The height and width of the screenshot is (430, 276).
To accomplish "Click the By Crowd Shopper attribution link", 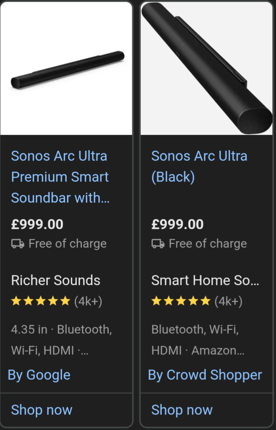I will 205,375.
